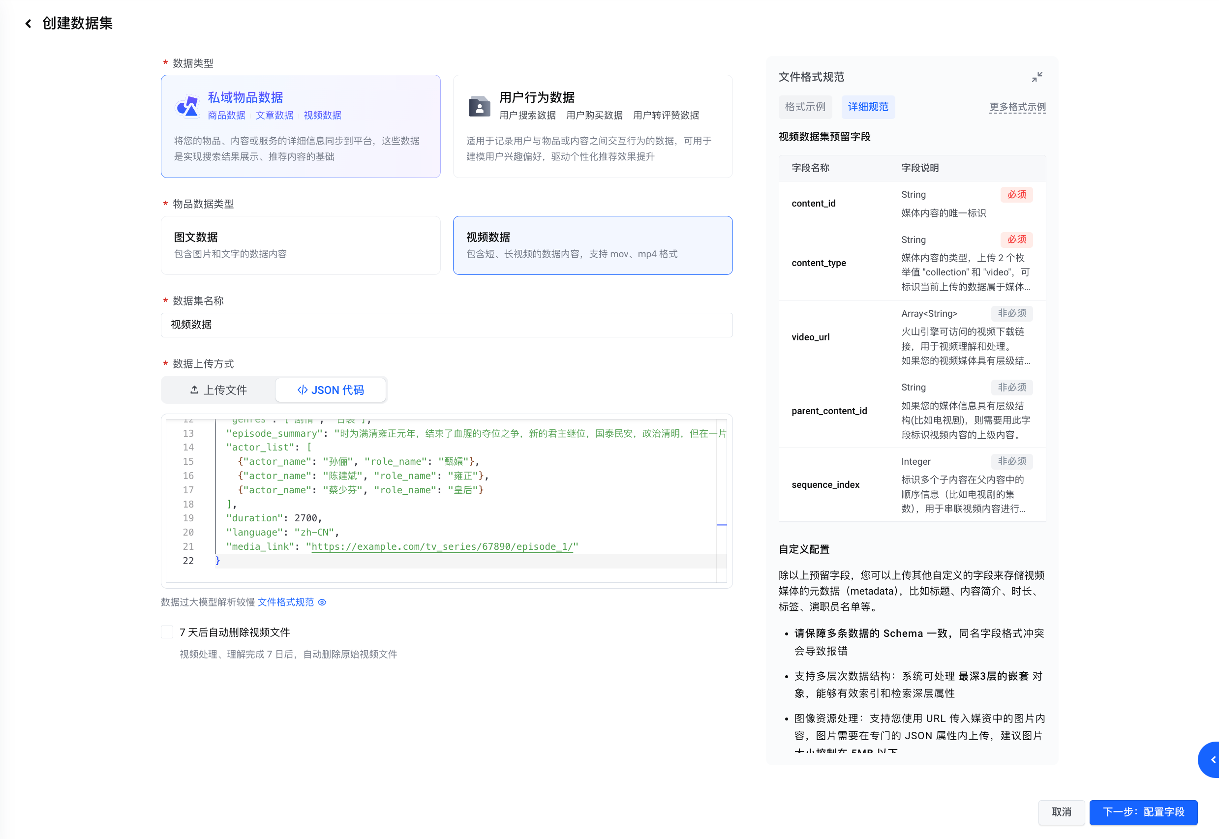The height and width of the screenshot is (839, 1219).
Task: Switch to the 详细规范 tab
Action: pyautogui.click(x=868, y=107)
